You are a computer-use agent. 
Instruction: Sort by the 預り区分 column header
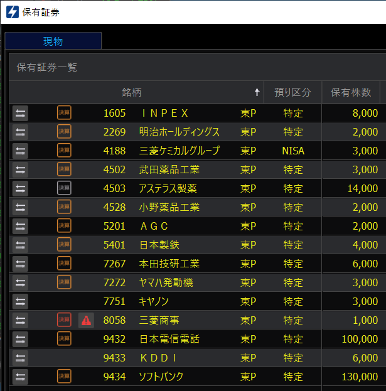pyautogui.click(x=292, y=92)
